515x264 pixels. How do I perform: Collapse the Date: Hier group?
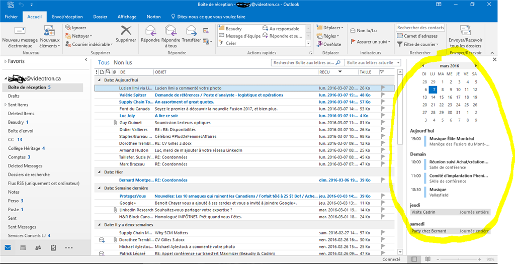pos(100,172)
